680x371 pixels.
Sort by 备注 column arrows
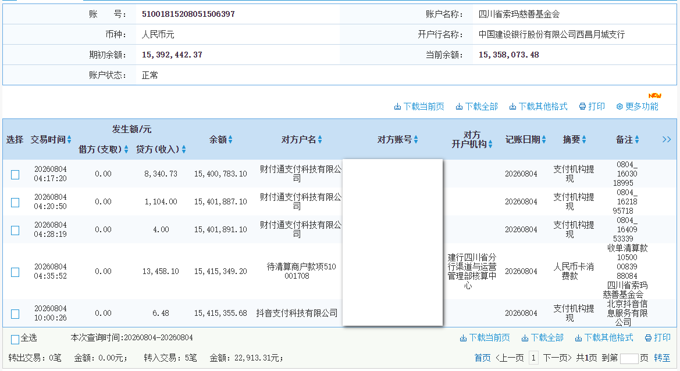[637, 139]
